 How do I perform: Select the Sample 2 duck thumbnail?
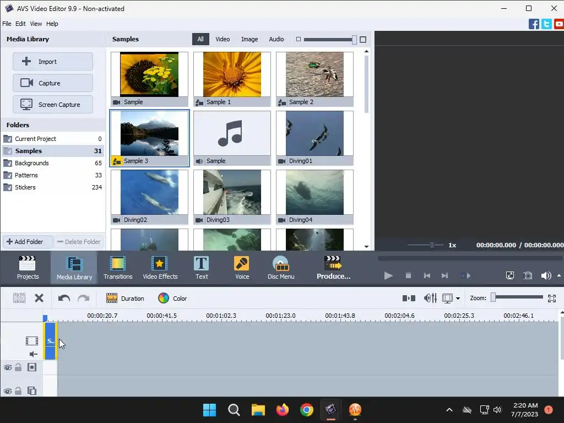coord(314,79)
